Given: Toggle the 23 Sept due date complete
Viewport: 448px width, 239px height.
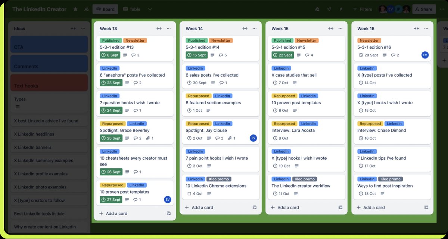Looking at the screenshot, I should 111,83.
